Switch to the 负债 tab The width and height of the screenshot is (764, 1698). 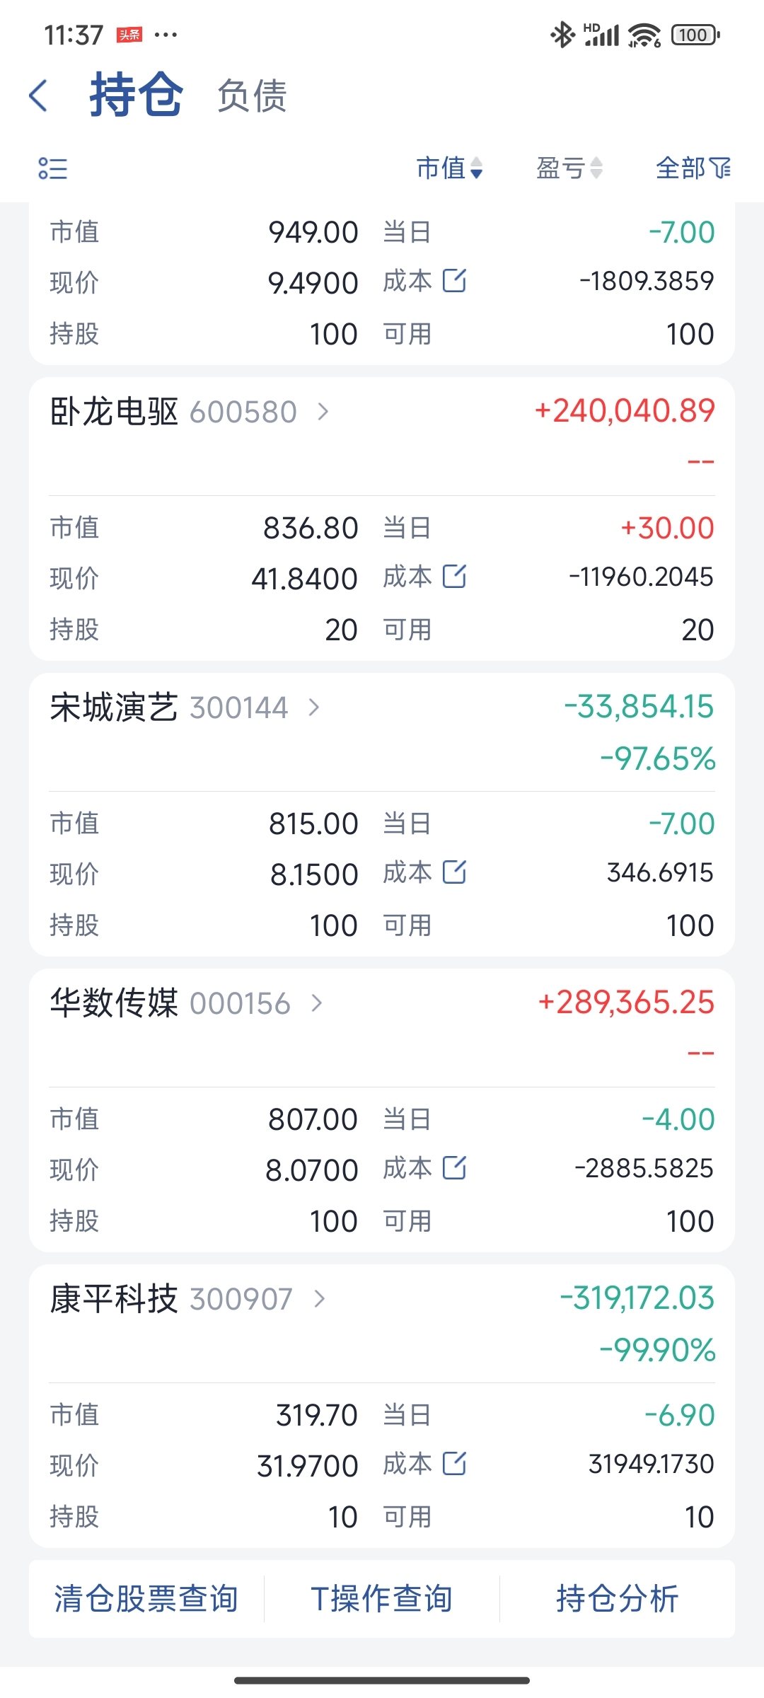coord(252,96)
